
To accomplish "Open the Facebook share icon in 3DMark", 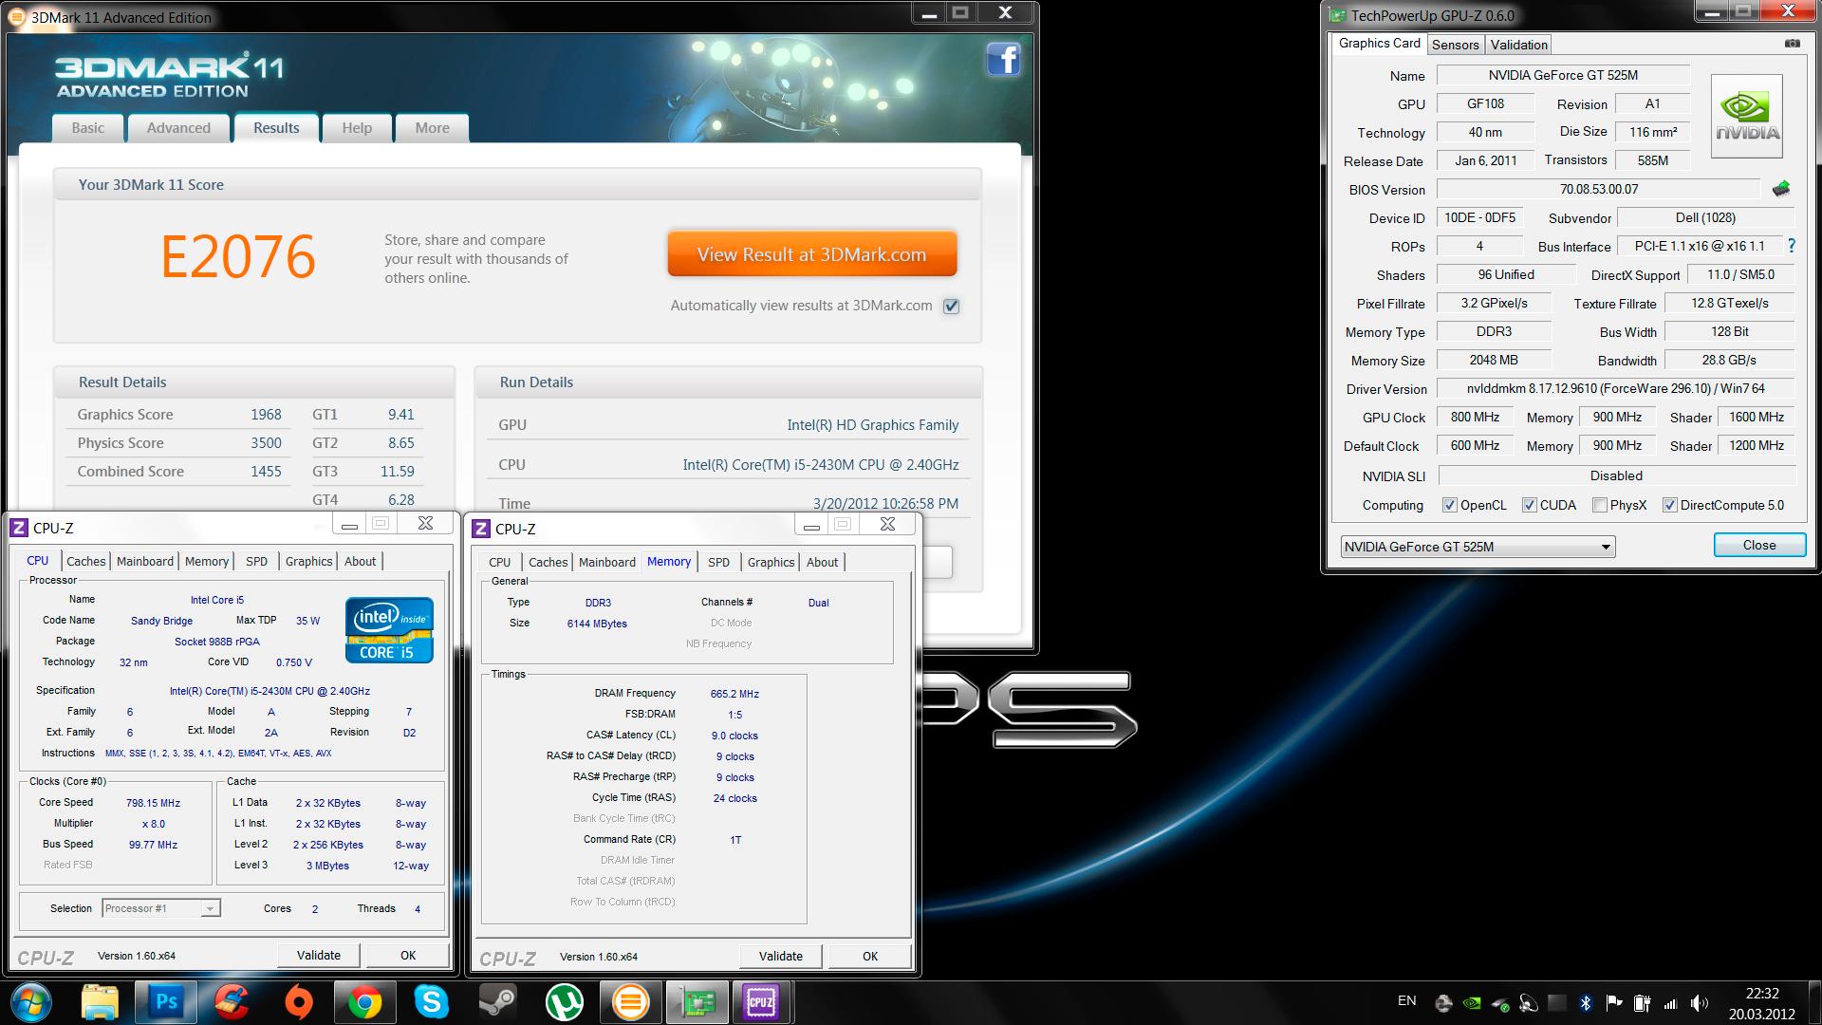I will 1003,60.
